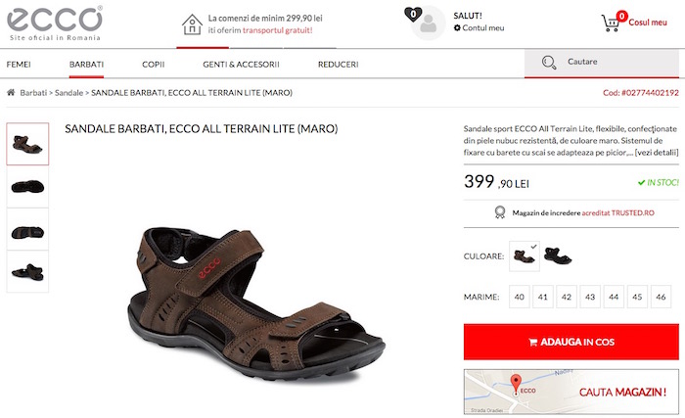
Task: Choose size 40
Action: click(519, 297)
